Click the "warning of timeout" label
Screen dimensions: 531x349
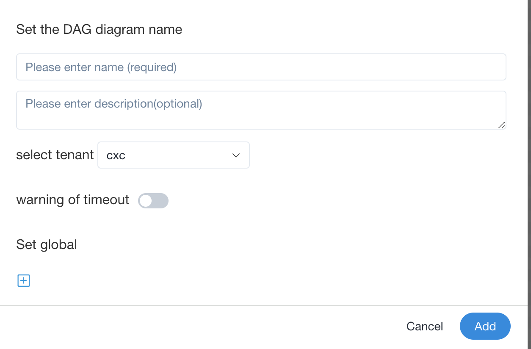72,199
